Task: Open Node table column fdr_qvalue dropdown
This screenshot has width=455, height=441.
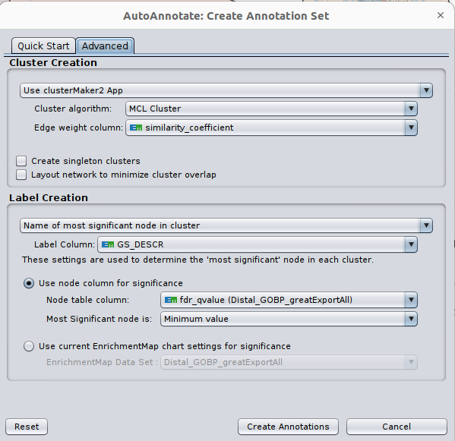Action: [289, 300]
